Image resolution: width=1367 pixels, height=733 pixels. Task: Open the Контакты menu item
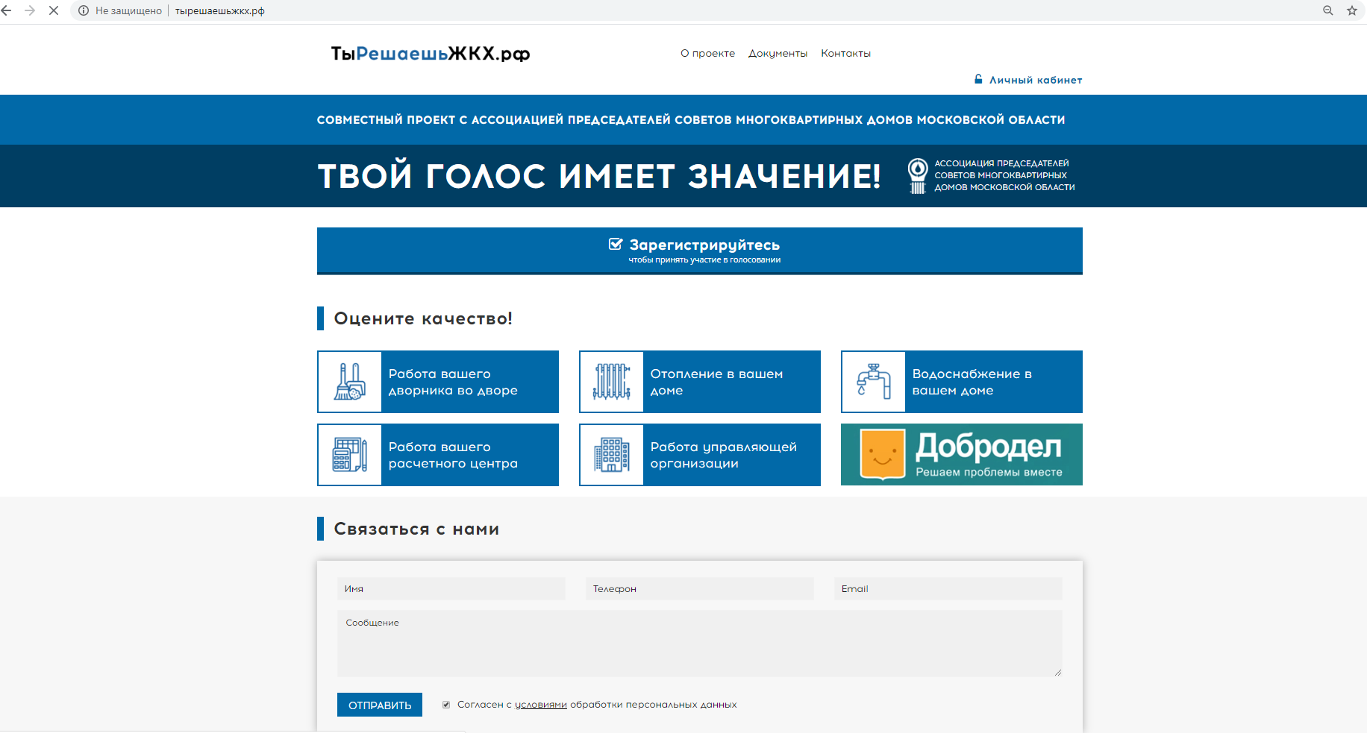click(845, 53)
